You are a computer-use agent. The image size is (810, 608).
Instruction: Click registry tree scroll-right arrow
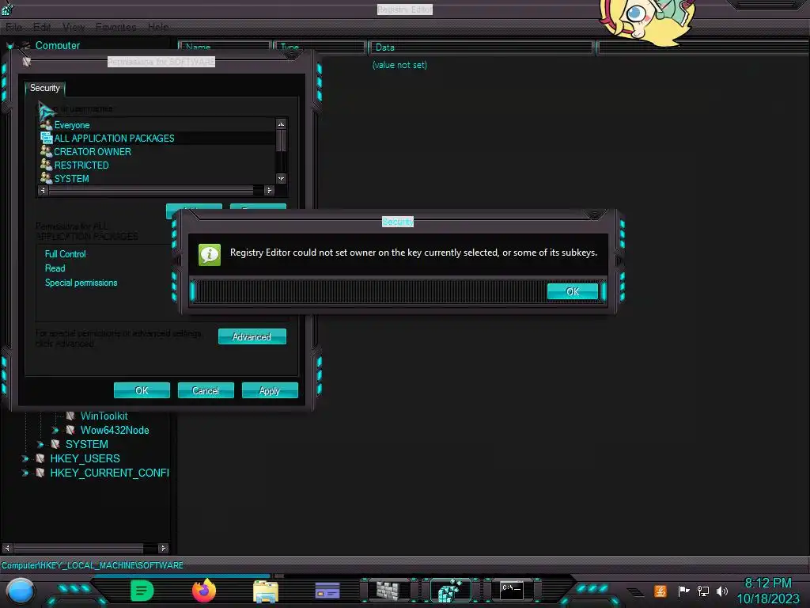tap(163, 548)
